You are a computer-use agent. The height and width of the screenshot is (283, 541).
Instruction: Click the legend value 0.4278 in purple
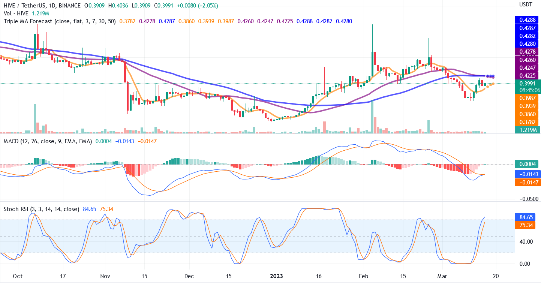click(x=147, y=21)
